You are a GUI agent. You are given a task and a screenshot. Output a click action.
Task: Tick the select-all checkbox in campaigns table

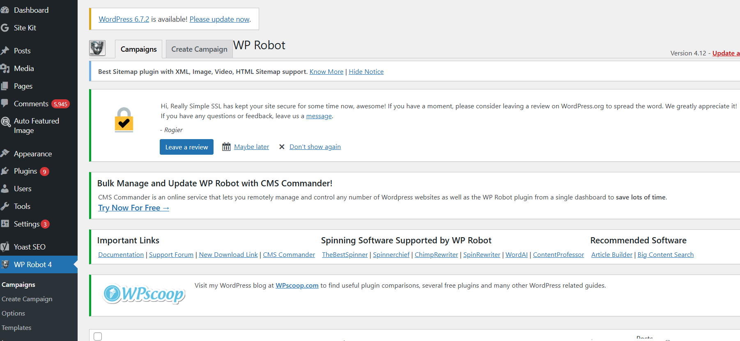pos(98,336)
